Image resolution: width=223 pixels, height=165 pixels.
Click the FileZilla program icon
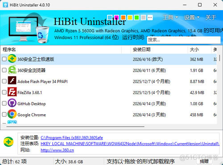[x=12, y=92]
